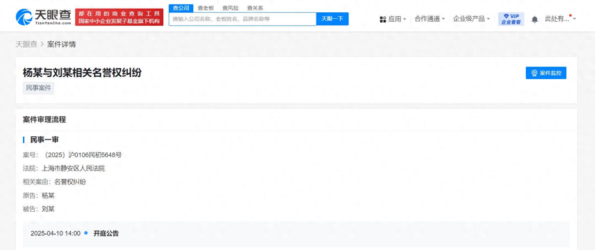Viewport: 595px width, 250px height.
Task: Select the 查公司 search tab
Action: pyautogui.click(x=181, y=8)
